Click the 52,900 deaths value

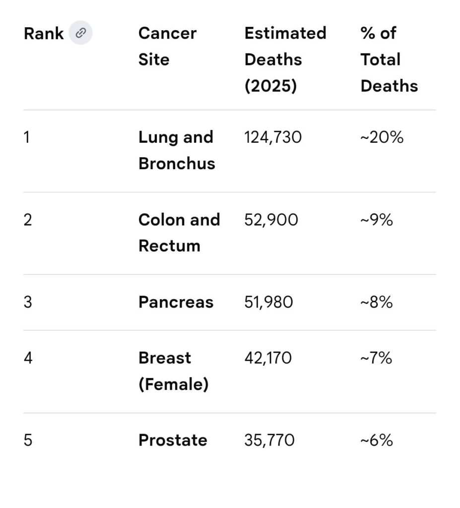point(271,220)
